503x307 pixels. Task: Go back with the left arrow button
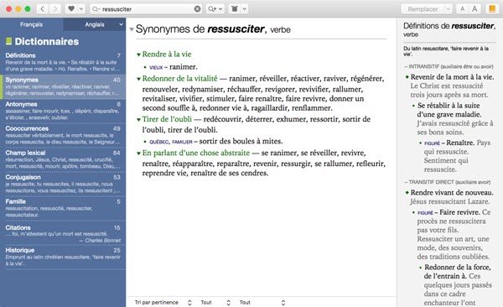[x=43, y=9]
